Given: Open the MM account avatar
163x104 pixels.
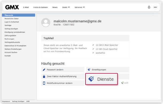Looking at the screenshot, I should (155, 7).
